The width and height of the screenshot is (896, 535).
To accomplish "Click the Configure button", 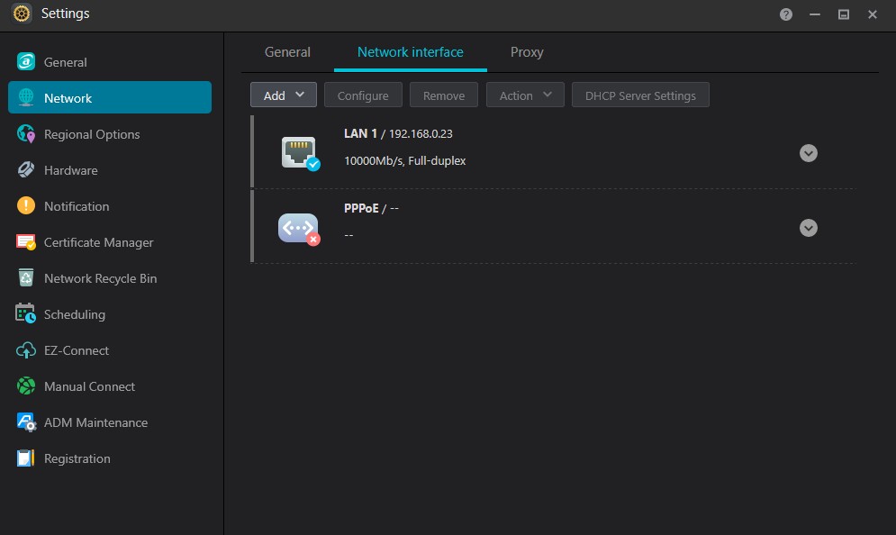I will [x=363, y=95].
